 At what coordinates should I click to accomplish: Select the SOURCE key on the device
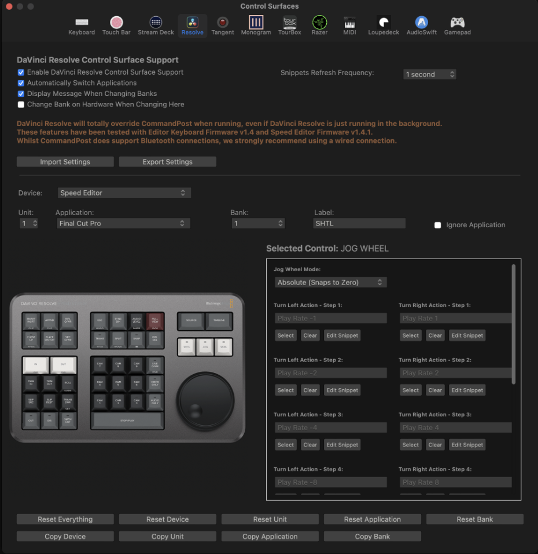191,320
